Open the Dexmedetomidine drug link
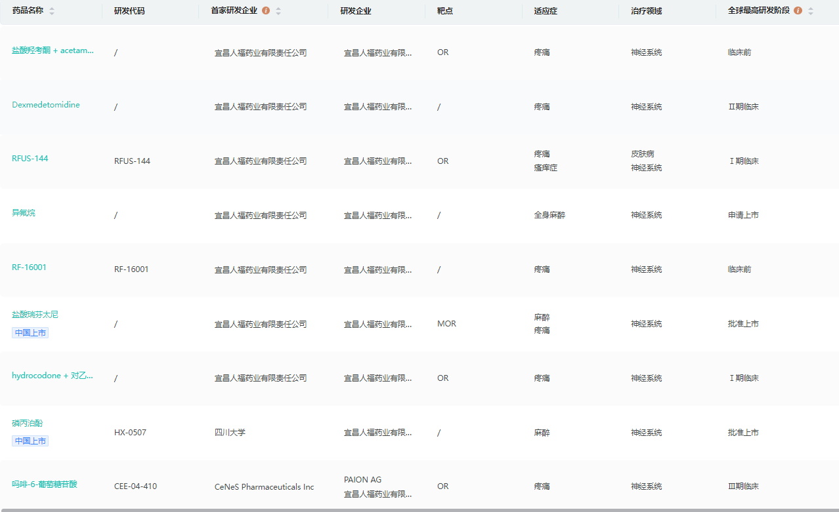 (x=46, y=105)
